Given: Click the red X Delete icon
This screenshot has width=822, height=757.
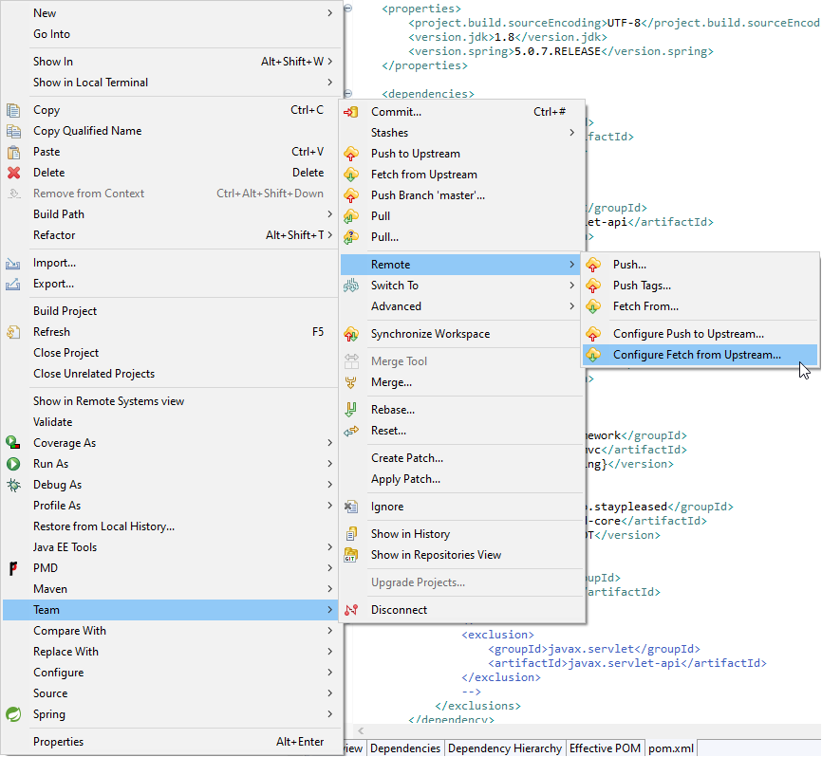Looking at the screenshot, I should pyautogui.click(x=13, y=172).
